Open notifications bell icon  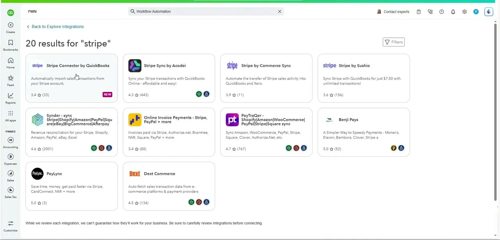pyautogui.click(x=453, y=12)
